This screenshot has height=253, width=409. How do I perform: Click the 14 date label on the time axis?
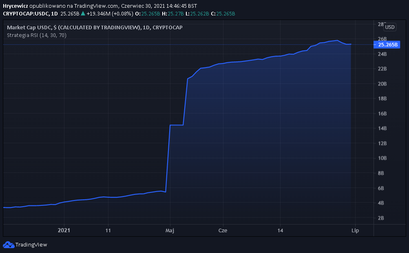point(280,230)
